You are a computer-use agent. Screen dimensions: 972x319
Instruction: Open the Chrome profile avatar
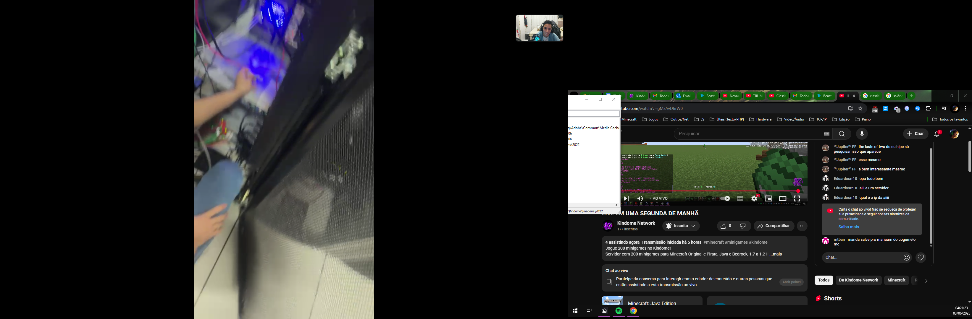pyautogui.click(x=955, y=108)
